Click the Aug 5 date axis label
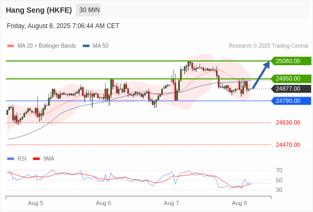313x212 pixels. click(x=36, y=203)
